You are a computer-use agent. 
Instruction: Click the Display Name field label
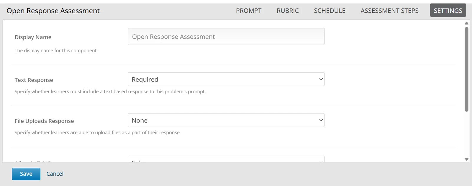click(x=33, y=37)
